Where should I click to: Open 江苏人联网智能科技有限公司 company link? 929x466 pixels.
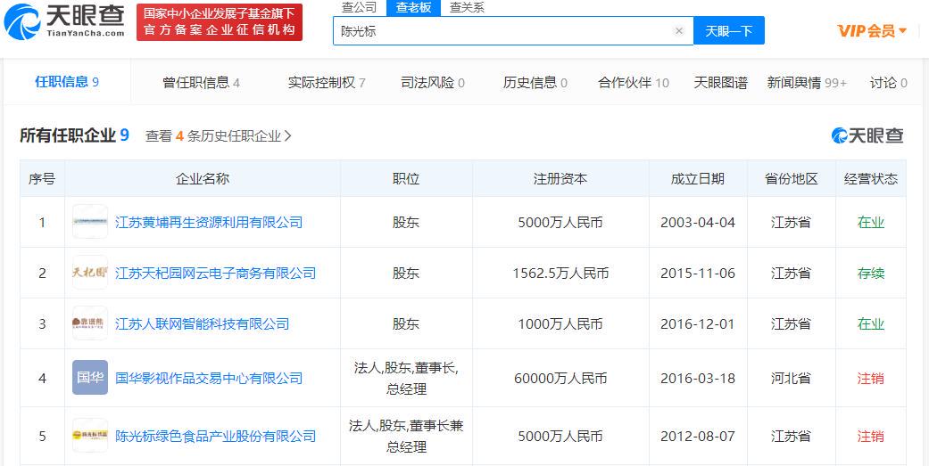click(202, 324)
